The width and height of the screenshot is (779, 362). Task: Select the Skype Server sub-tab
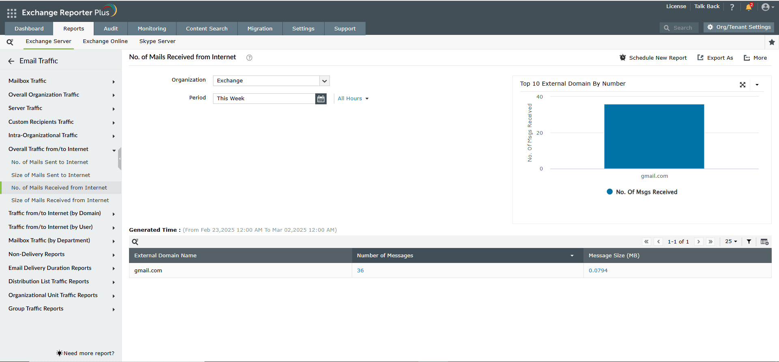(x=157, y=41)
